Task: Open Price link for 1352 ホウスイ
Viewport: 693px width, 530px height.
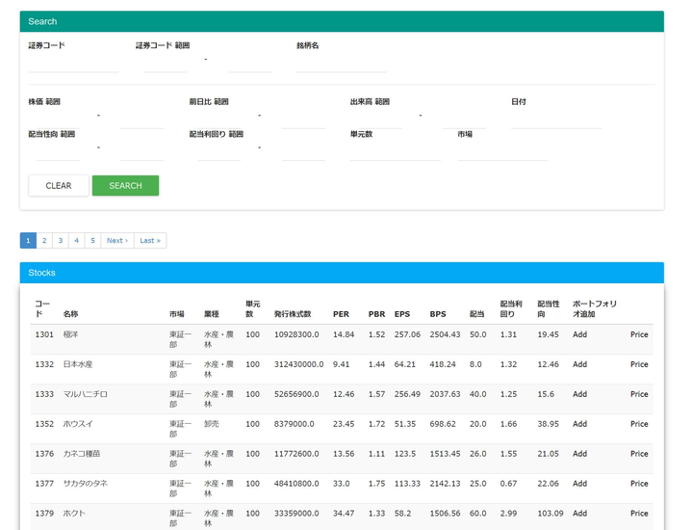Action: coord(639,424)
